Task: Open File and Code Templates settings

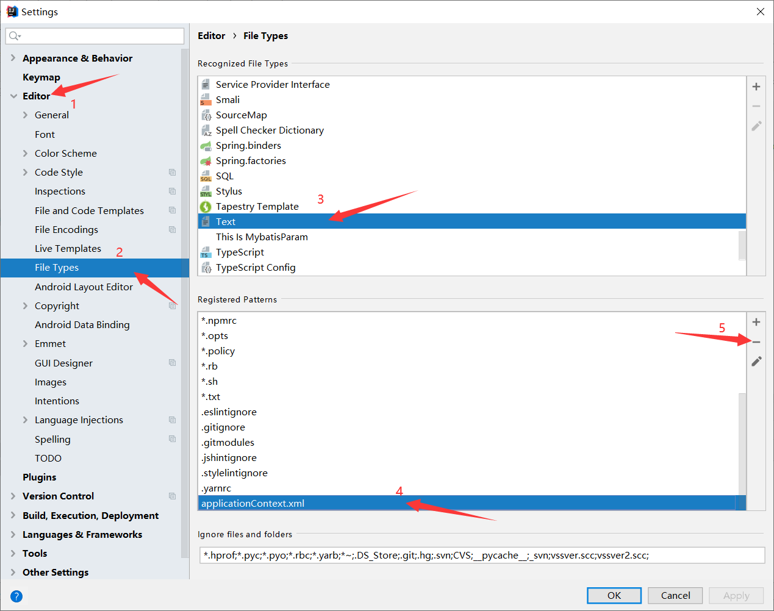Action: 89,210
